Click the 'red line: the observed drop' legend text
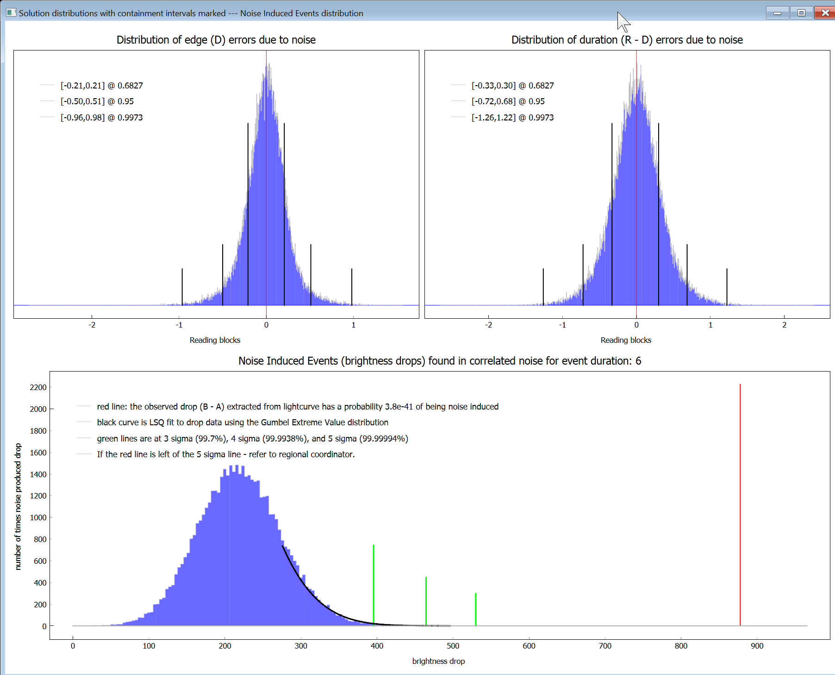The width and height of the screenshot is (835, 675). (298, 407)
